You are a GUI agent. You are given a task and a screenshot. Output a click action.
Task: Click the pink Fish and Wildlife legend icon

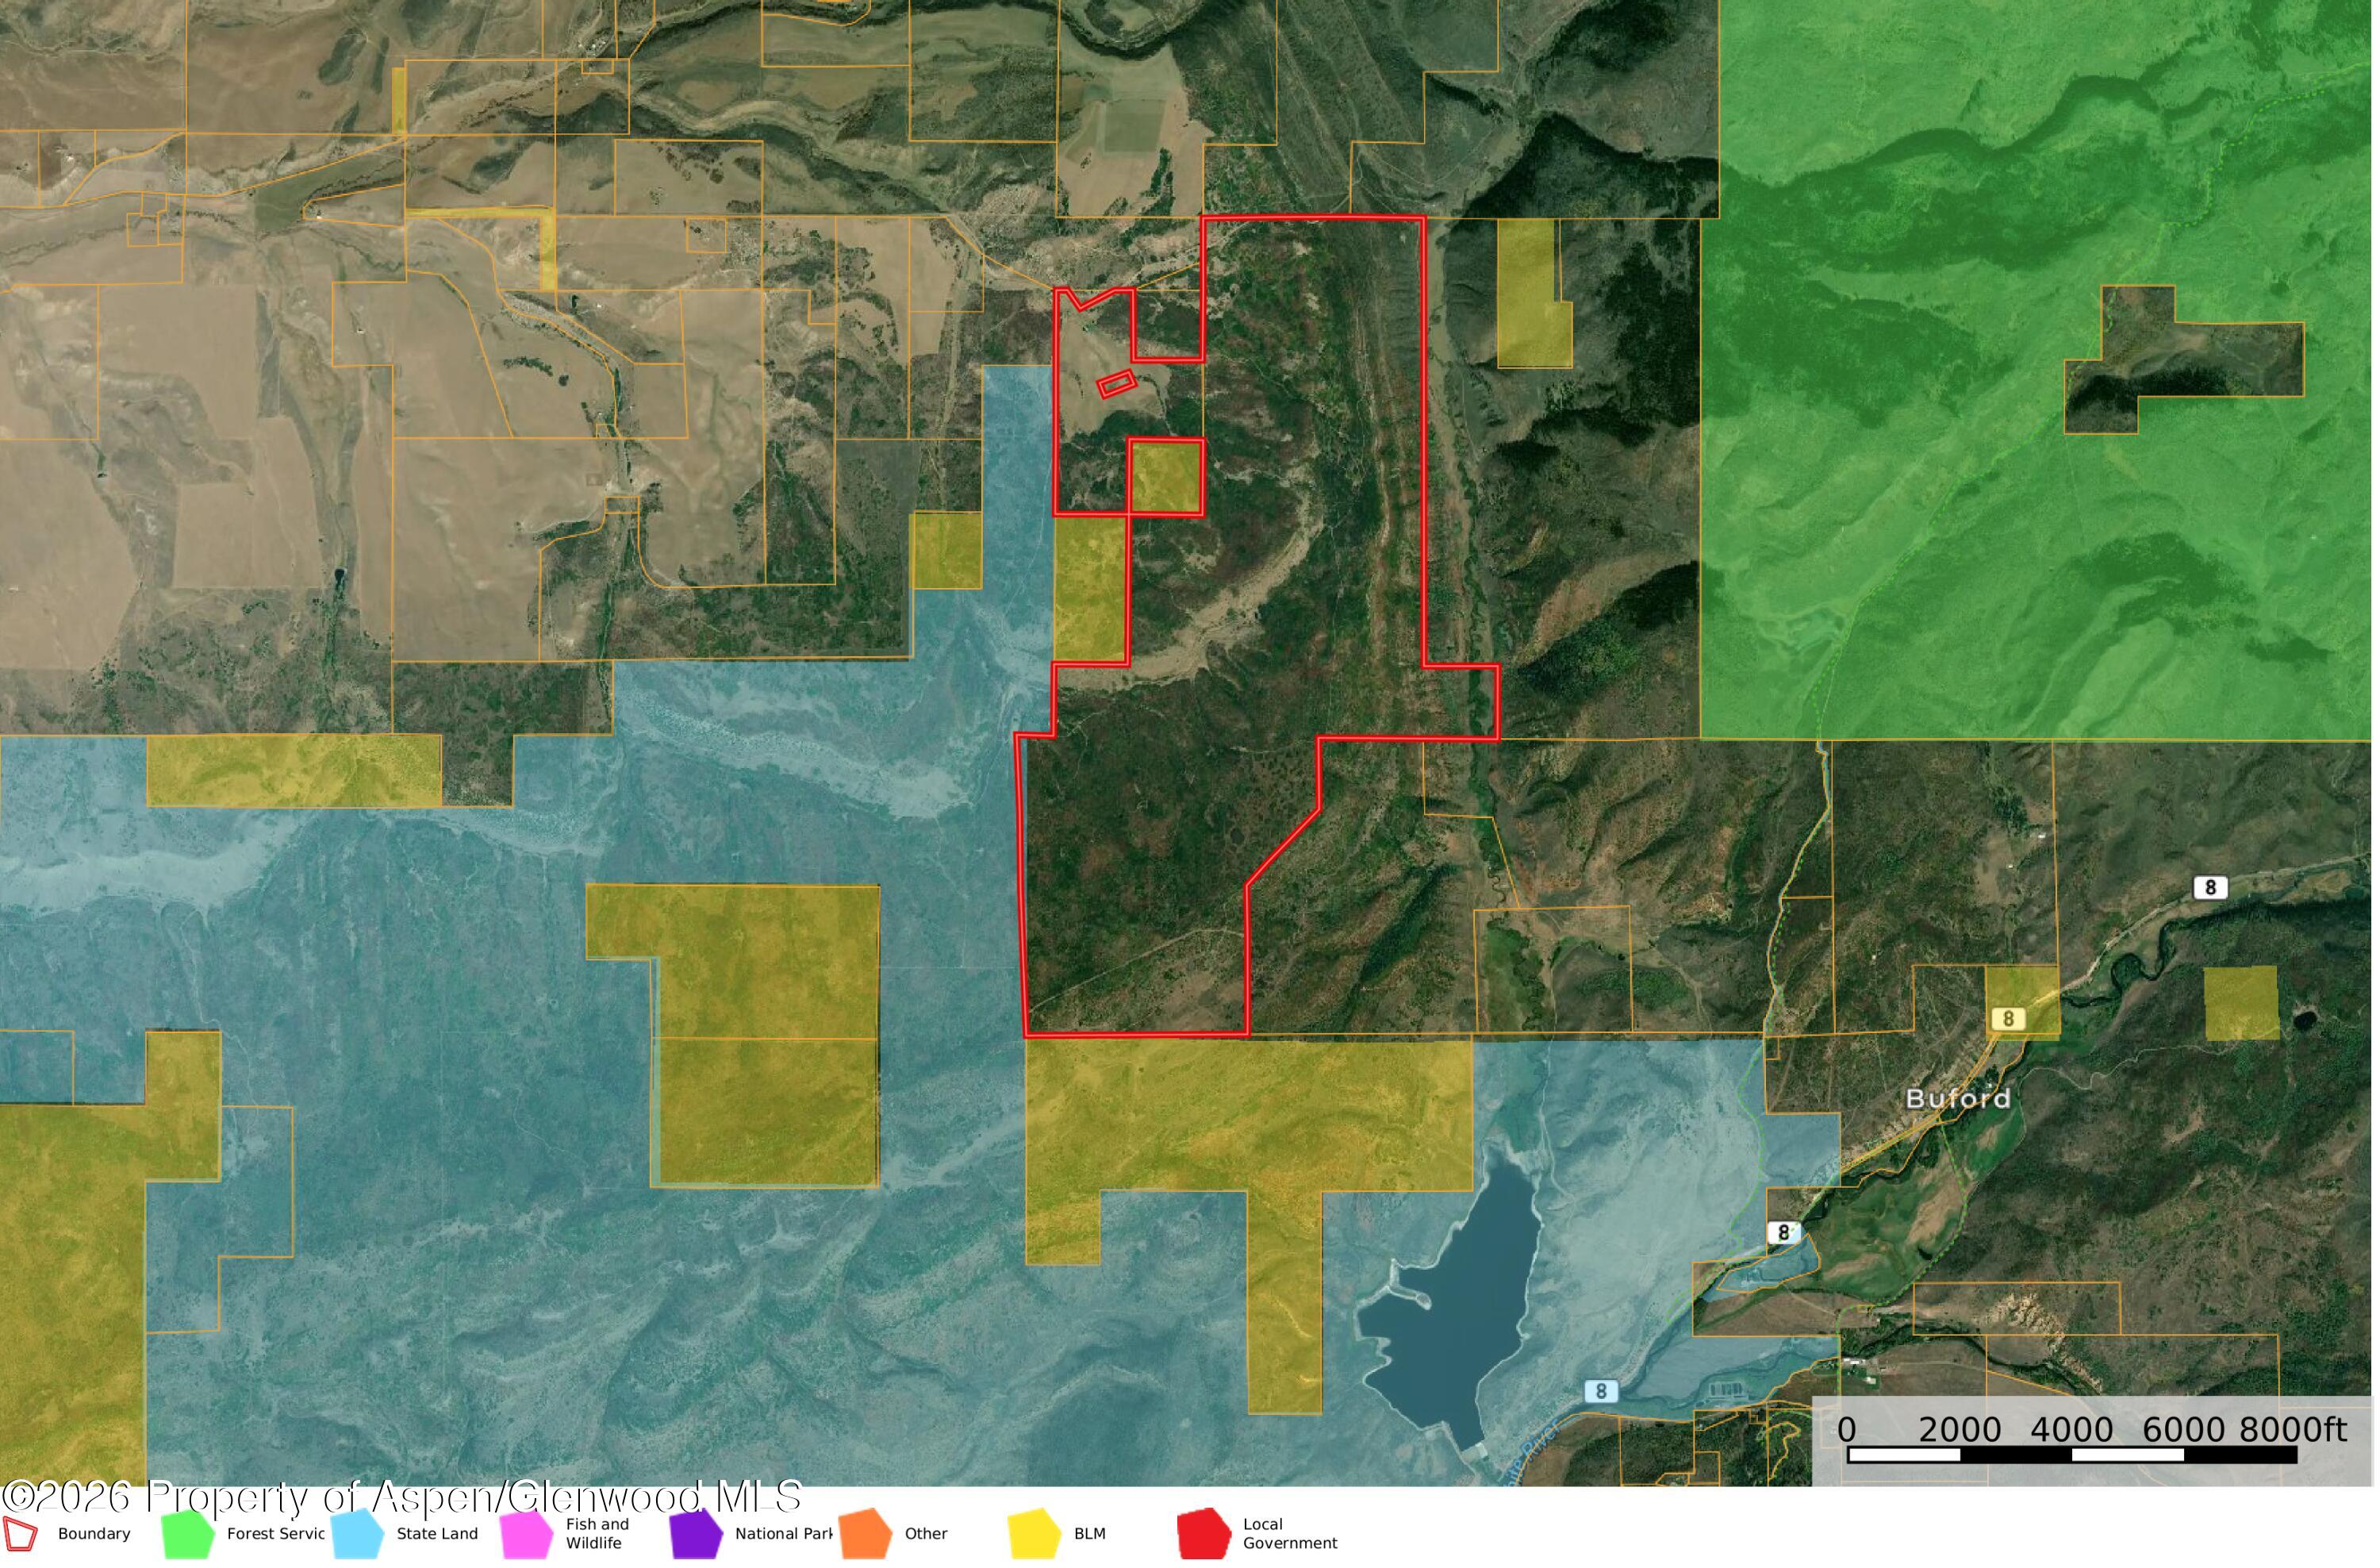[527, 1535]
